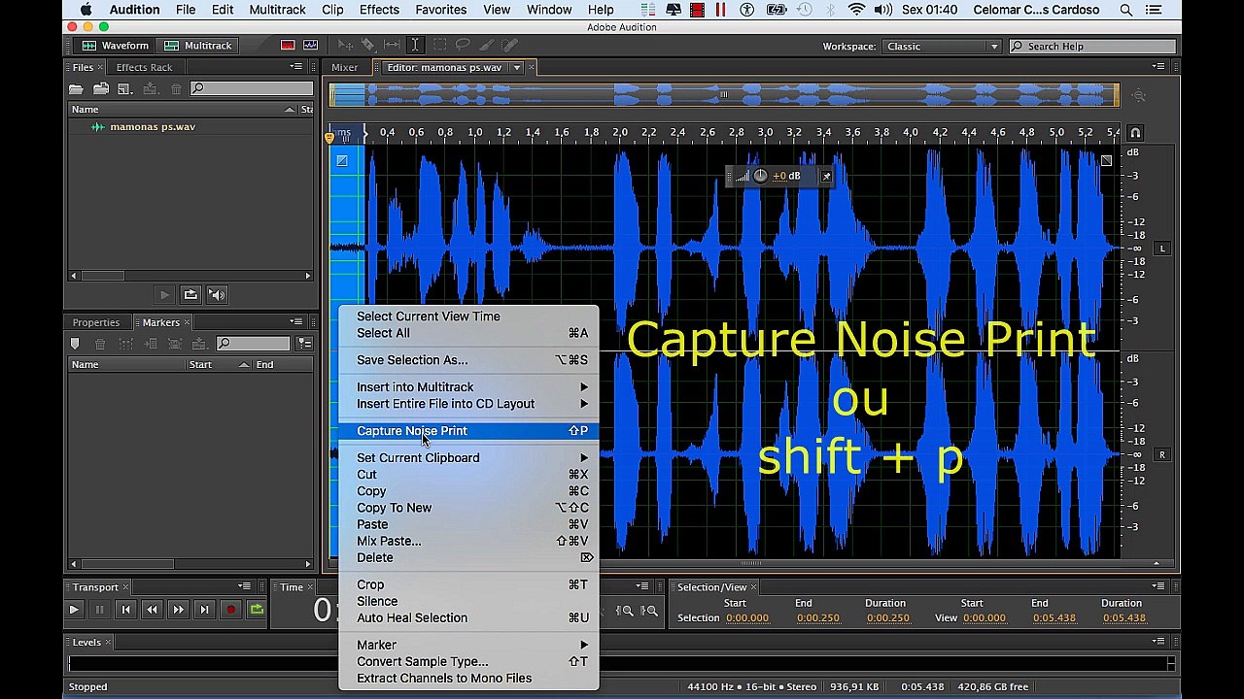Choose Capture Noise Print menu item

tap(468, 431)
